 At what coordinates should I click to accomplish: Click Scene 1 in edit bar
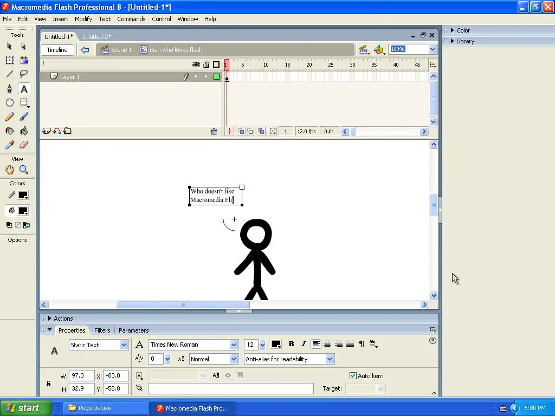[117, 50]
